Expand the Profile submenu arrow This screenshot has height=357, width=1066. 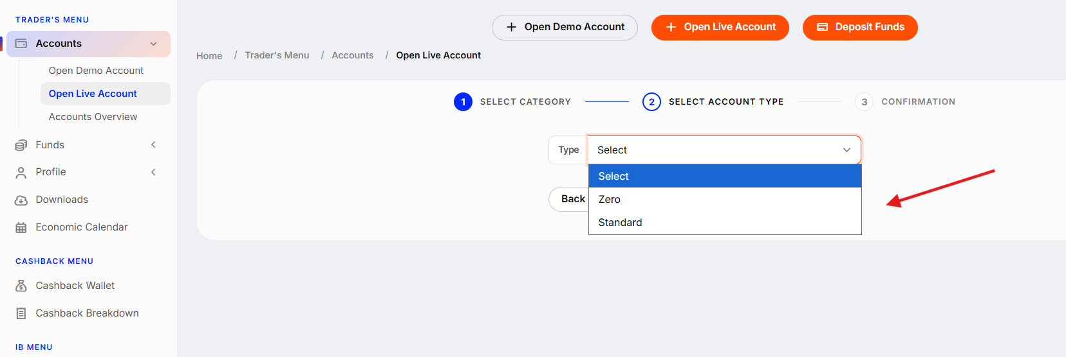pyautogui.click(x=153, y=172)
